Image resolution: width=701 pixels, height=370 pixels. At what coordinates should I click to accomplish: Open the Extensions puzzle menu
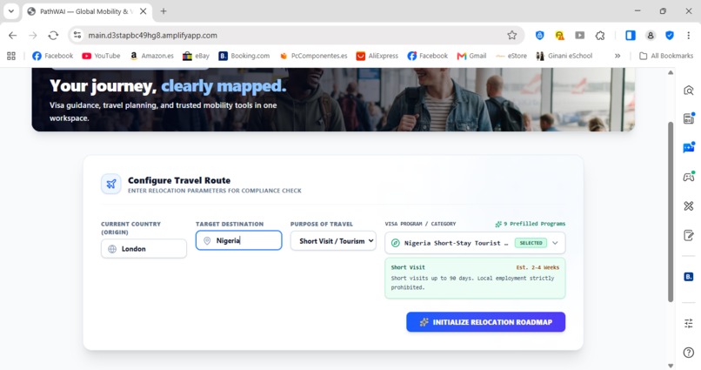click(x=600, y=36)
